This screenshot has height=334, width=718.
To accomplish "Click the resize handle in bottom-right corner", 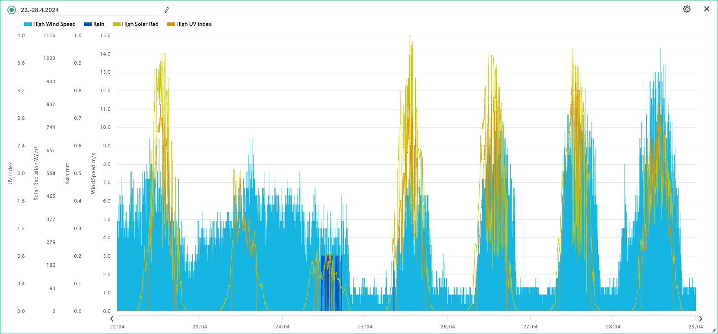I will tap(714, 330).
